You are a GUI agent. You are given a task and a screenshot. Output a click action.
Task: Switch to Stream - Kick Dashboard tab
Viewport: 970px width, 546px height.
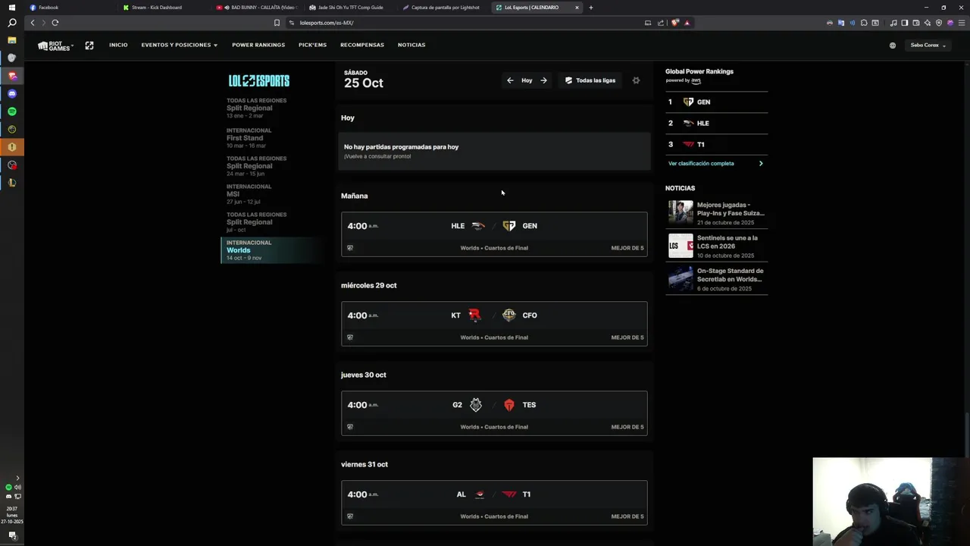click(165, 8)
